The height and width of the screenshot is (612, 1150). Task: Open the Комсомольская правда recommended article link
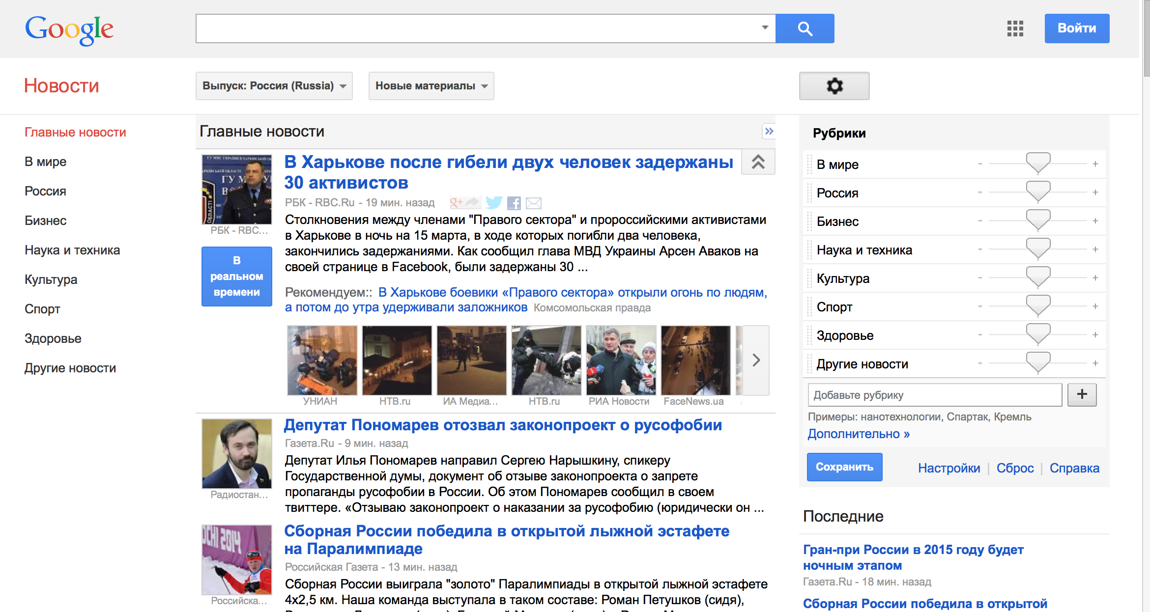pyautogui.click(x=526, y=300)
